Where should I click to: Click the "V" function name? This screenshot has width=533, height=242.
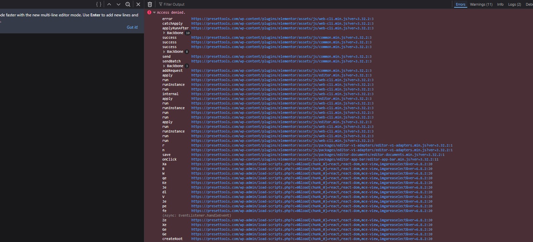click(x=163, y=197)
